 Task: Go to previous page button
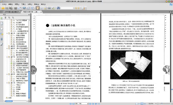[73, 104]
